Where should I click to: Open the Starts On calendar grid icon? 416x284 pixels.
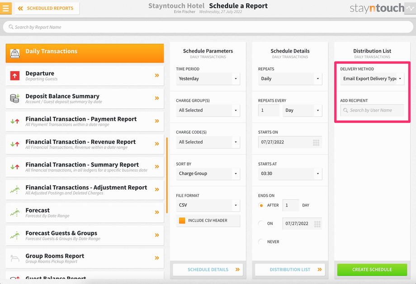tap(316, 142)
